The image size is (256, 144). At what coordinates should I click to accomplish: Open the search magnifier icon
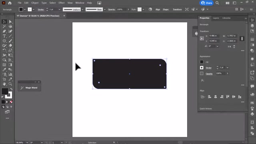pyautogui.click(x=217, y=3)
